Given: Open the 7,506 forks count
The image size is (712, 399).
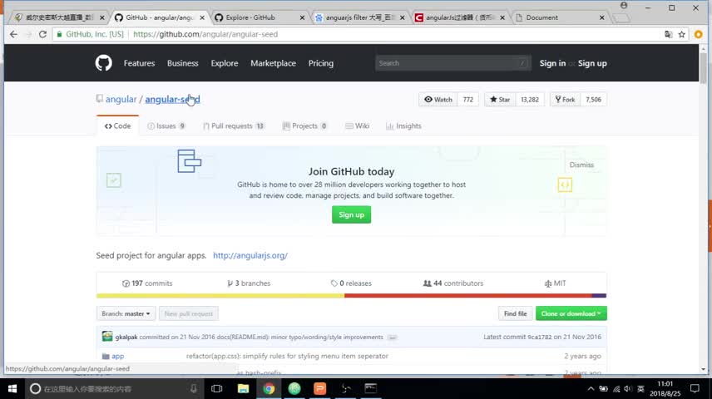Looking at the screenshot, I should click(x=594, y=100).
